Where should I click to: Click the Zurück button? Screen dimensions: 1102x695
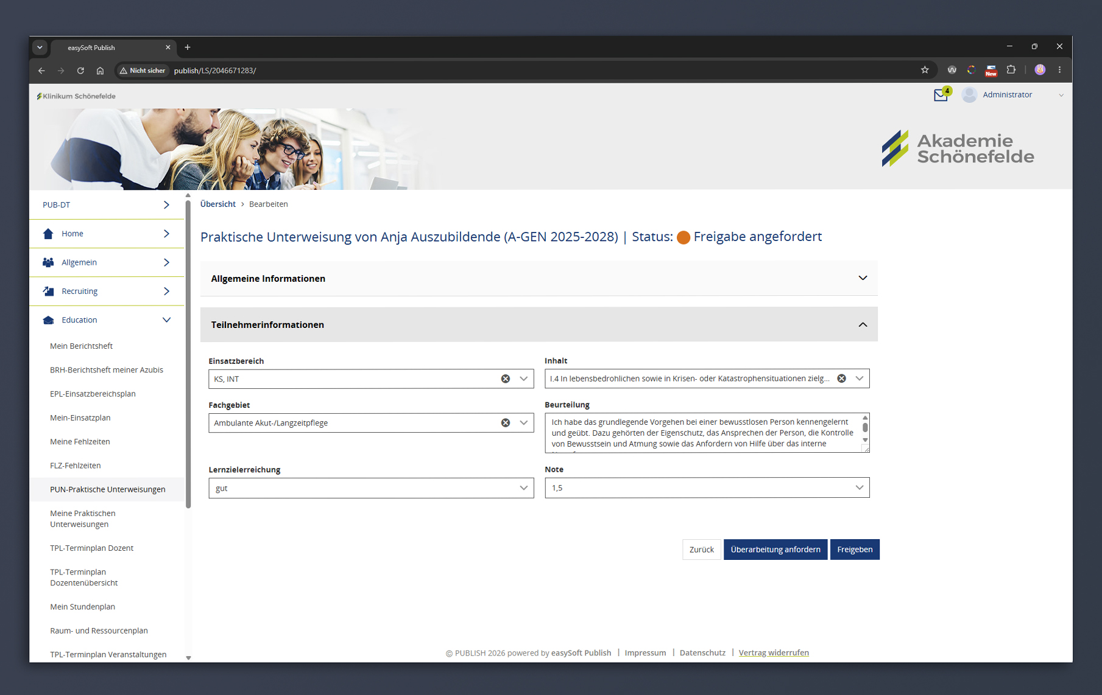[x=702, y=550]
